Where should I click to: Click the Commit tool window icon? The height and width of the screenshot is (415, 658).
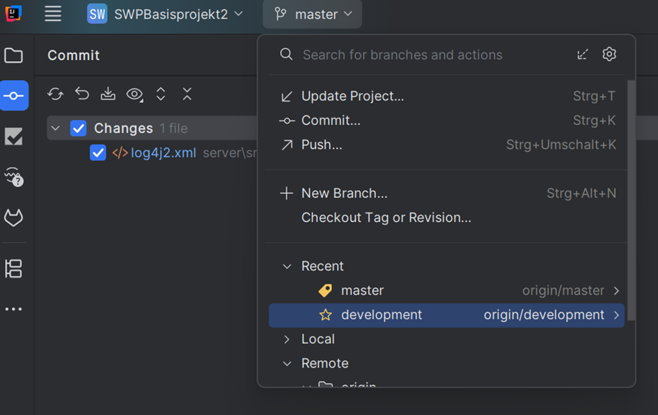[x=14, y=96]
